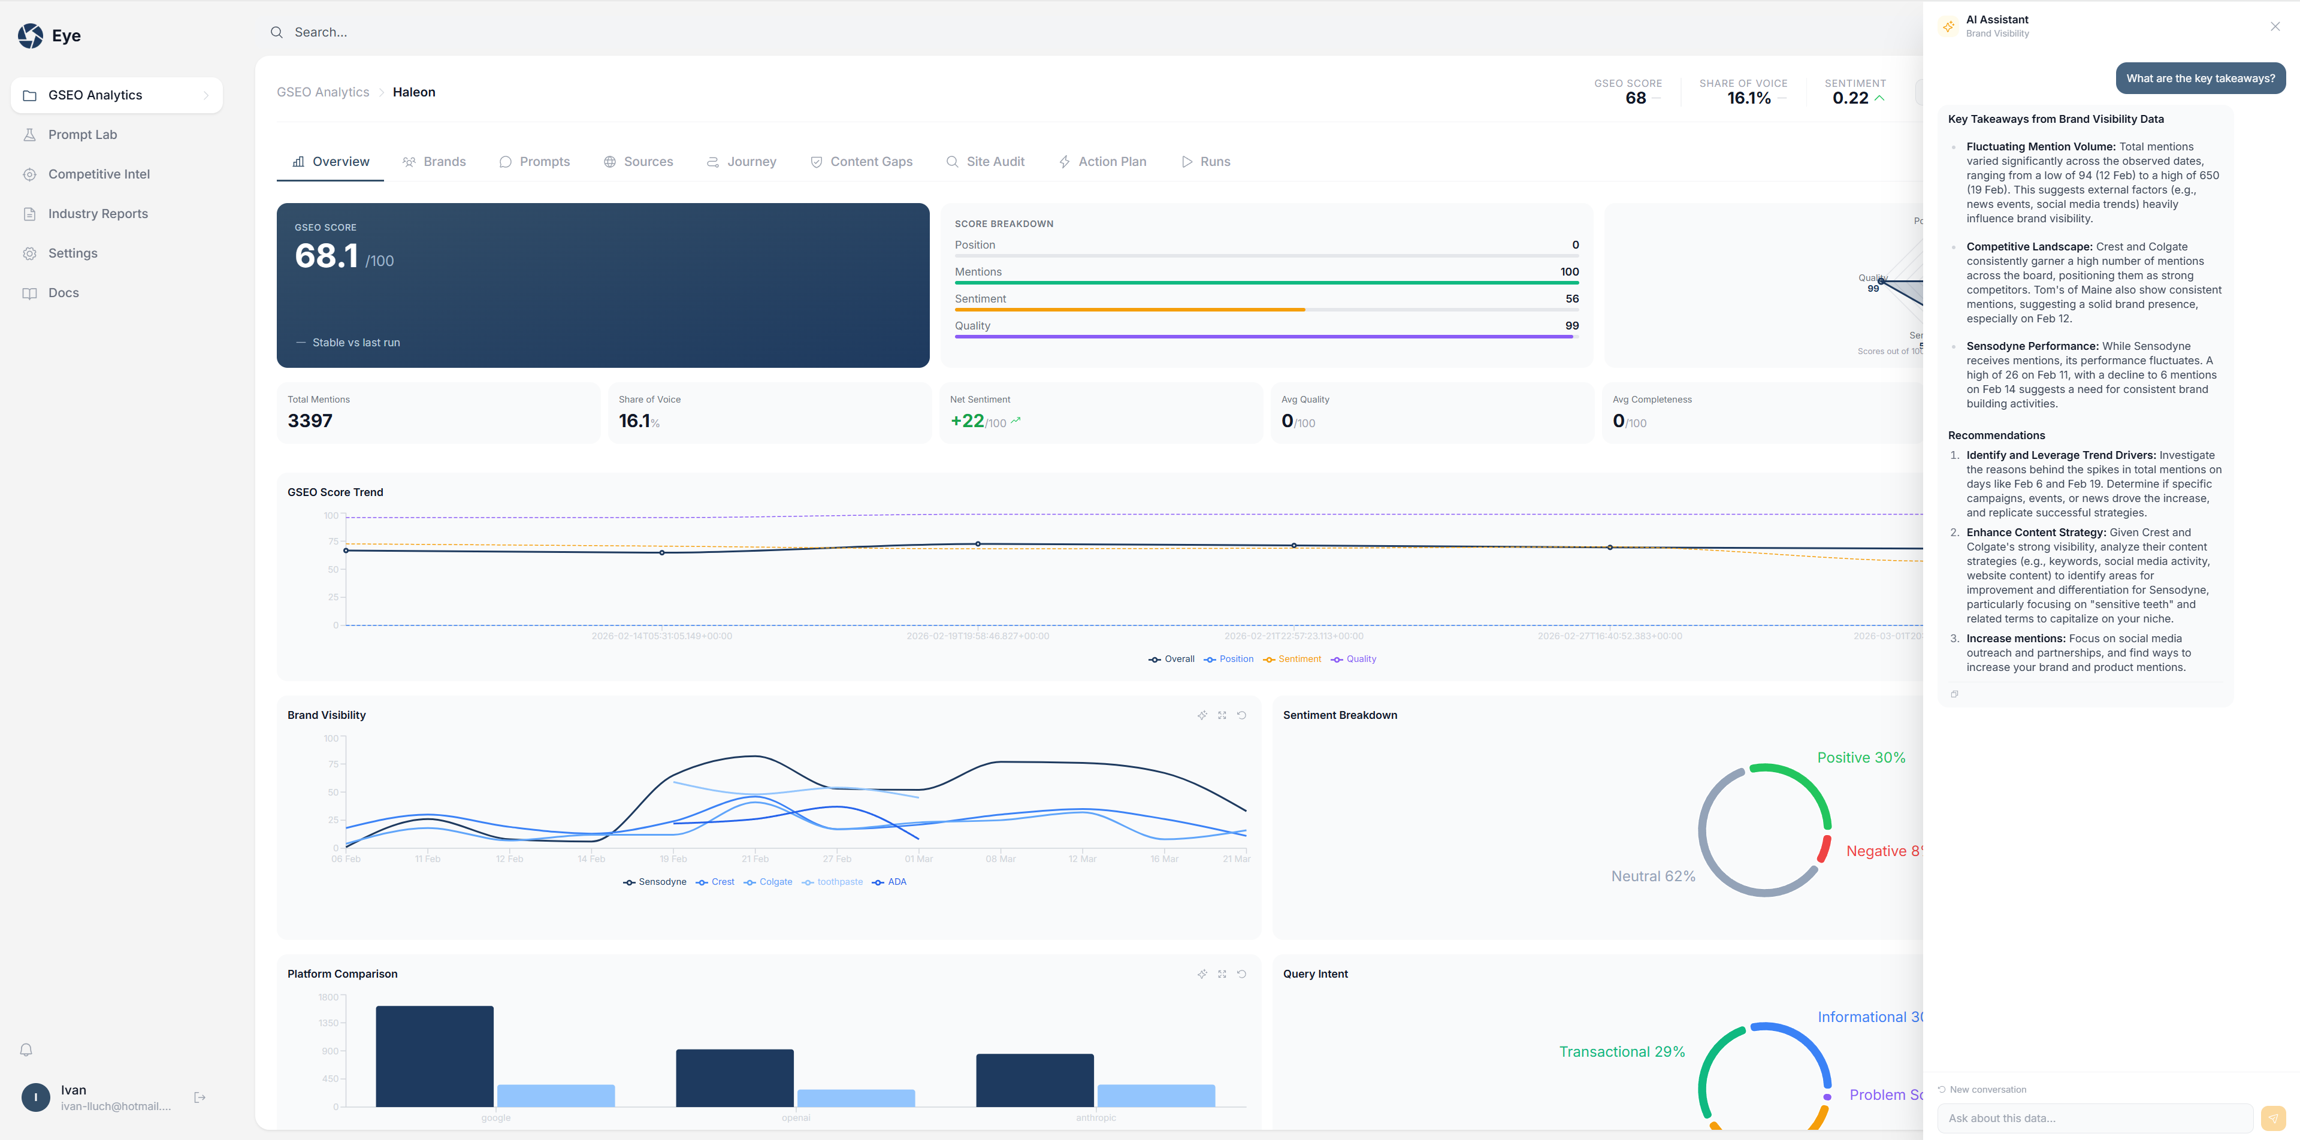Click the Sentiment score progress bar
This screenshot has width=2300, height=1140.
click(x=1265, y=310)
